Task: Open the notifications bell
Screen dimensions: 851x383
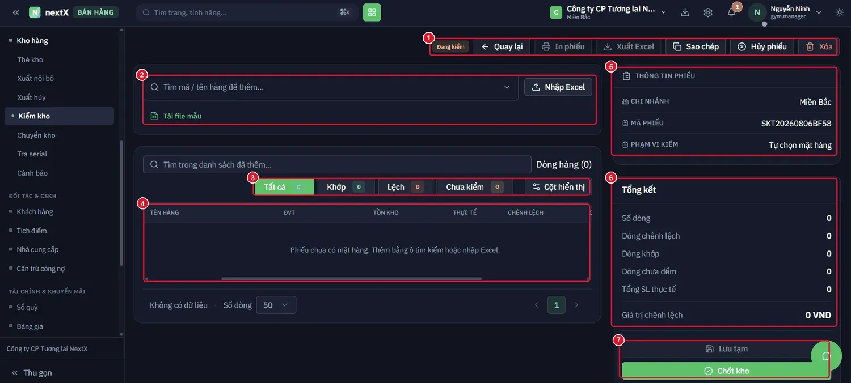Action: coord(732,12)
